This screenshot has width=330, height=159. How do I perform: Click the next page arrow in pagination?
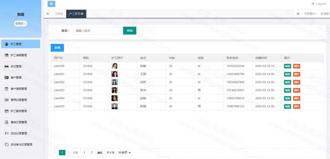tap(69, 153)
